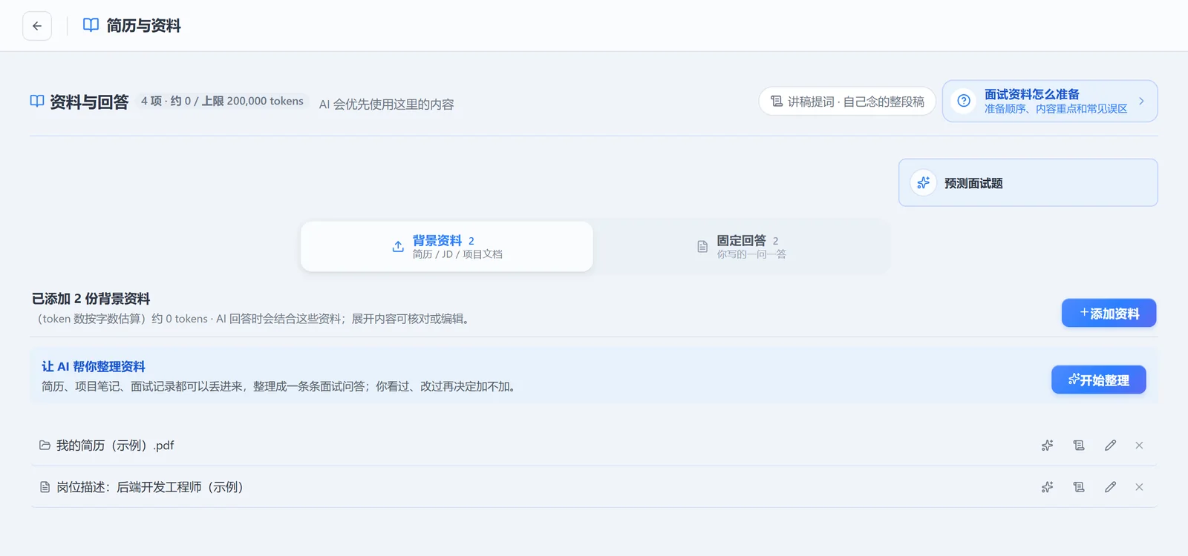Image resolution: width=1188 pixels, height=556 pixels.
Task: Go back using the arrow button
Action: pyautogui.click(x=37, y=26)
